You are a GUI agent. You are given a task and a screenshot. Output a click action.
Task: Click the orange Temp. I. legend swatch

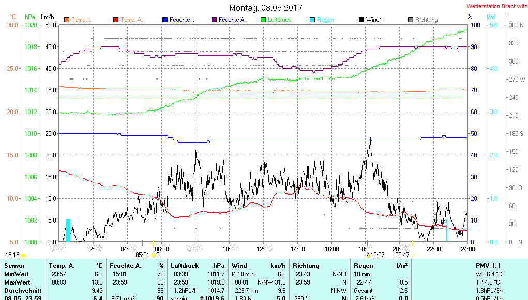(x=66, y=20)
